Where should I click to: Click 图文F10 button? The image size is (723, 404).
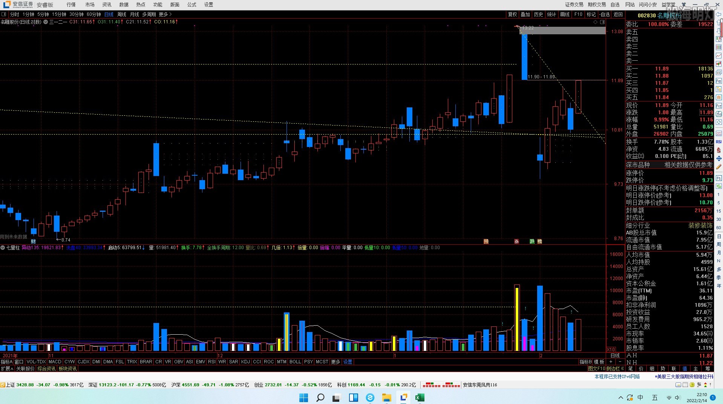coord(596,369)
